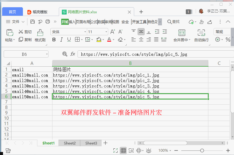Increase font size with A+ icon
This screenshot has width=234, height=155.
[113, 32]
